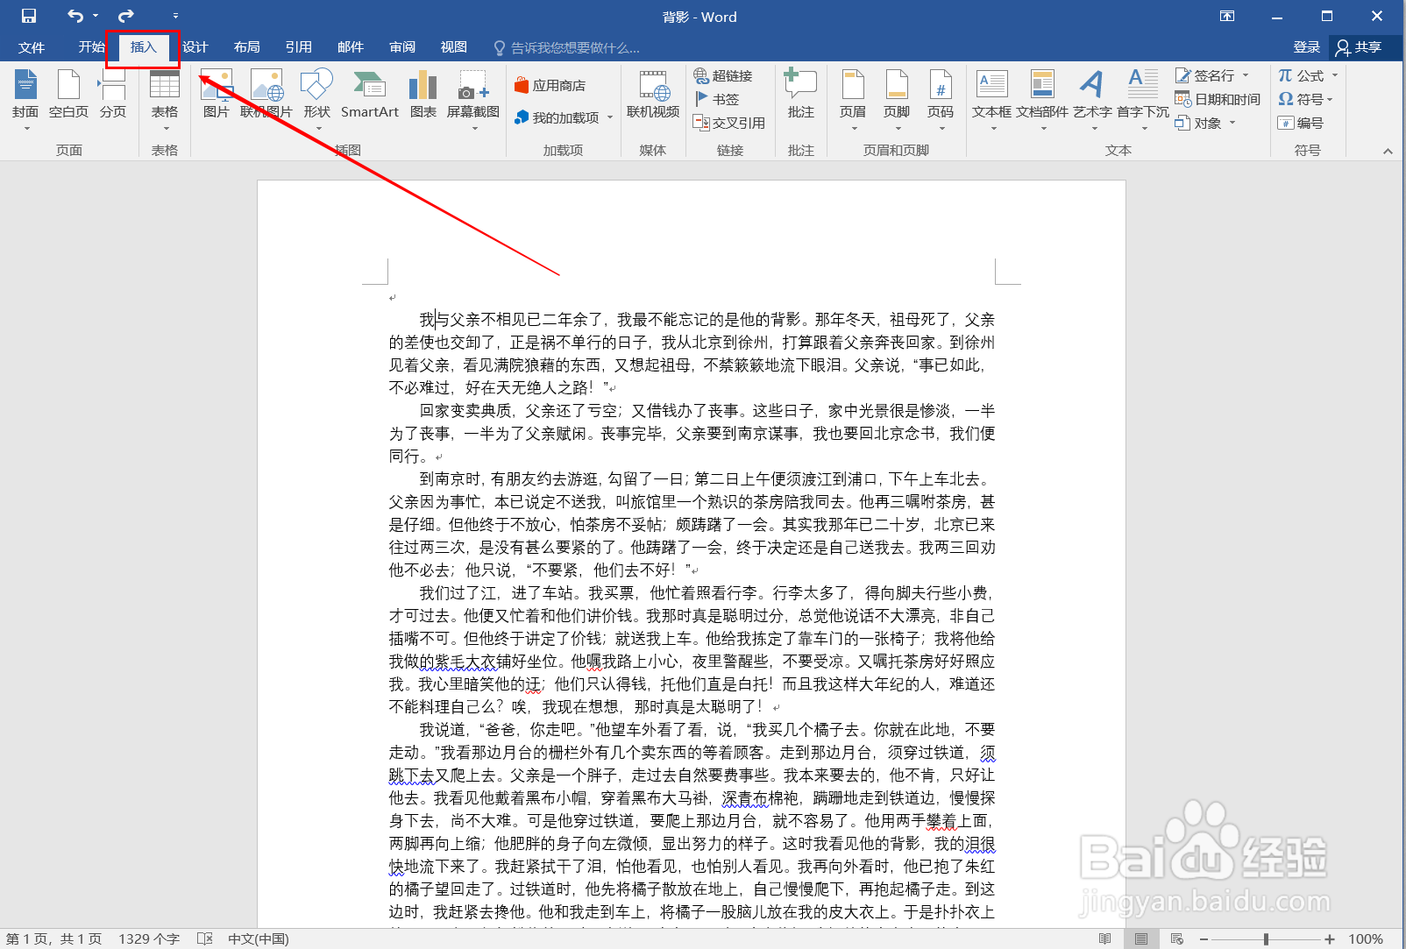Switch to the Layout (布局) tab
This screenshot has width=1406, height=949.
[247, 47]
